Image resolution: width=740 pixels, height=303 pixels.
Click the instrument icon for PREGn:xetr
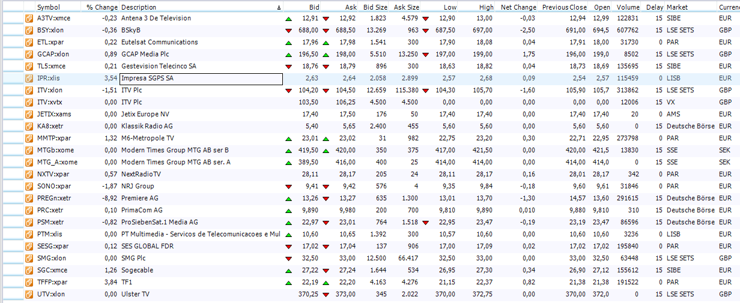click(29, 198)
